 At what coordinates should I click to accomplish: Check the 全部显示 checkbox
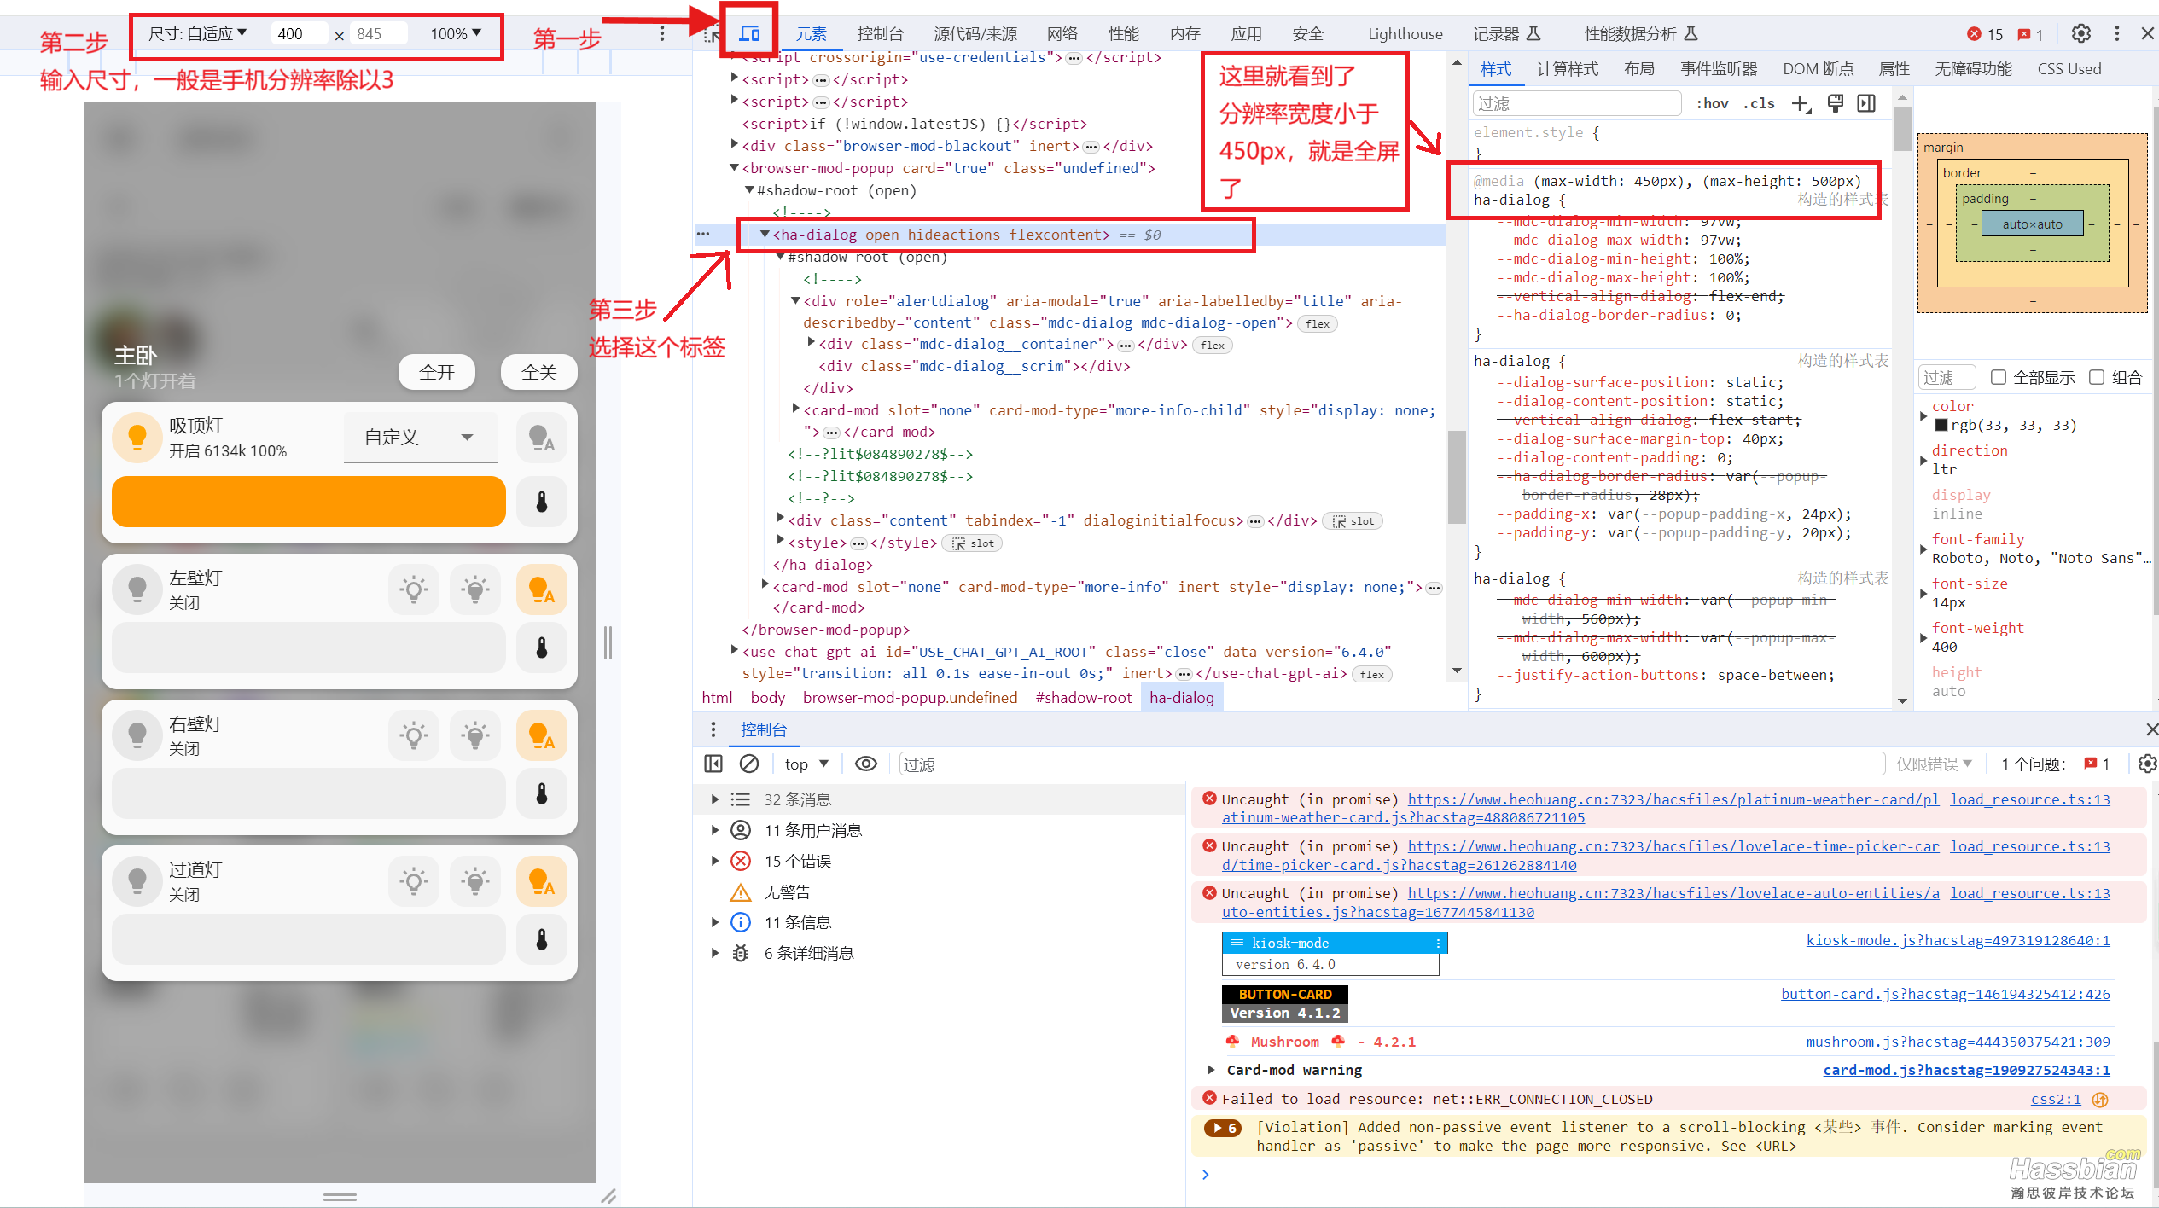1998,377
